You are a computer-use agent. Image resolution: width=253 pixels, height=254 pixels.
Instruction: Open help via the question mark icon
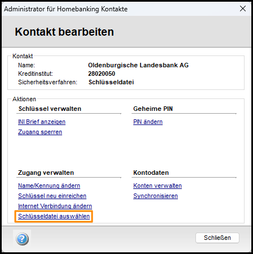tap(22, 239)
